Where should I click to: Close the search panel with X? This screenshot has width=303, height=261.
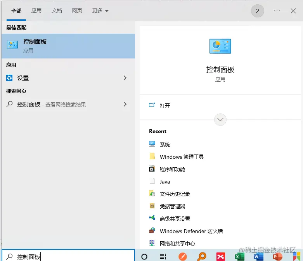(x=293, y=11)
